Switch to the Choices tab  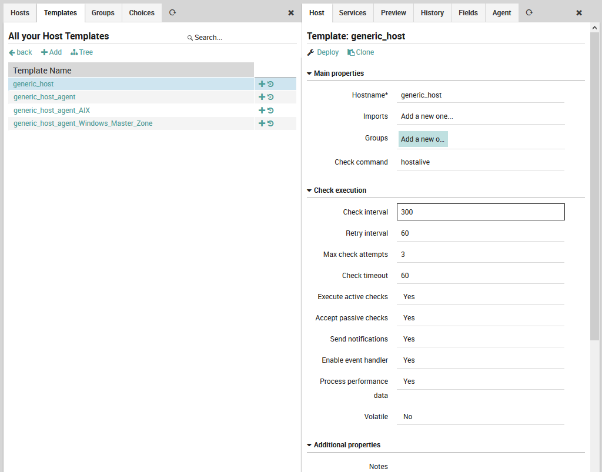[x=141, y=12]
